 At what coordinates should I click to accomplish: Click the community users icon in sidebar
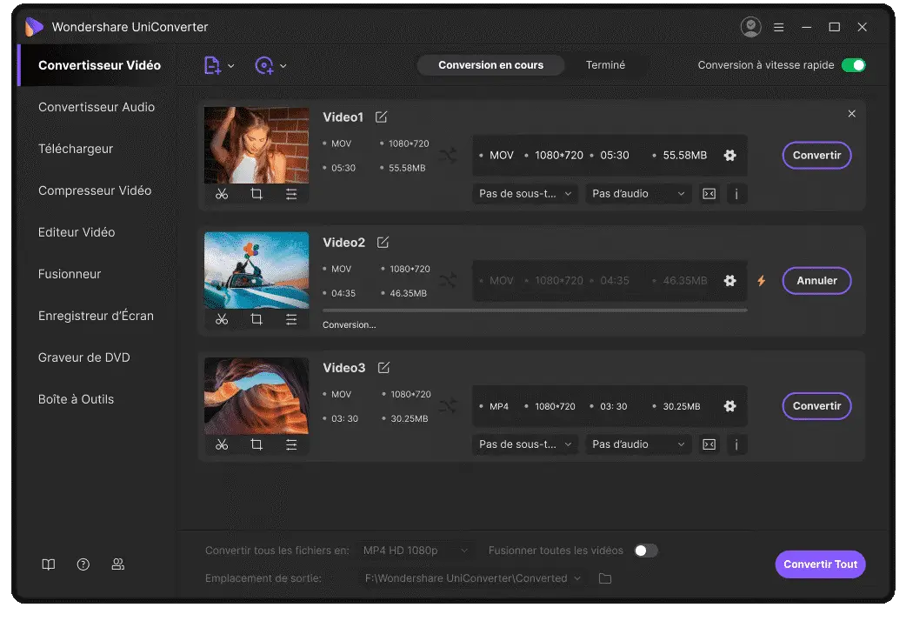point(118,564)
